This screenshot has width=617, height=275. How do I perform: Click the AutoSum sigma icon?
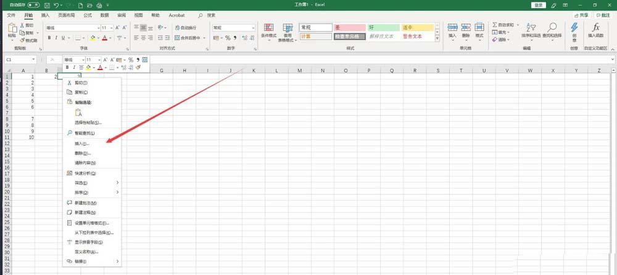pyautogui.click(x=495, y=25)
